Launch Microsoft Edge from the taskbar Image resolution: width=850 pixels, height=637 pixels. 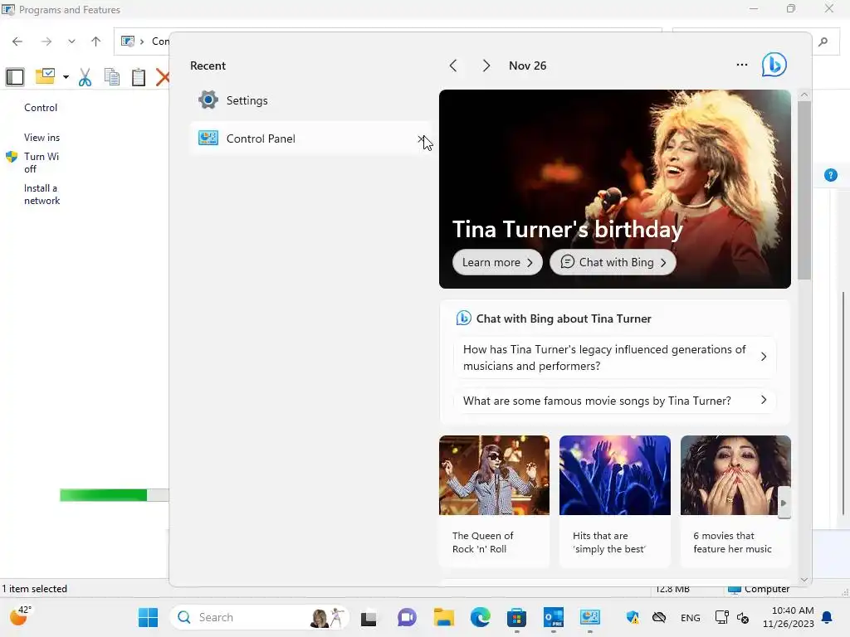(481, 617)
